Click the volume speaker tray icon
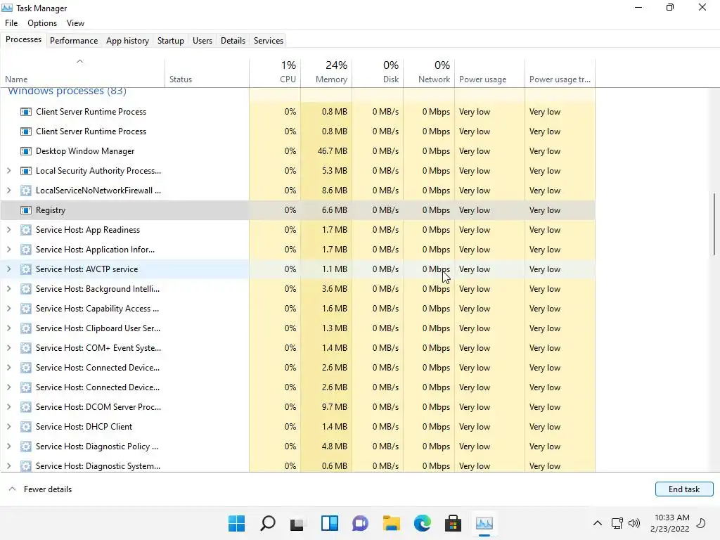720x540 pixels. [634, 523]
